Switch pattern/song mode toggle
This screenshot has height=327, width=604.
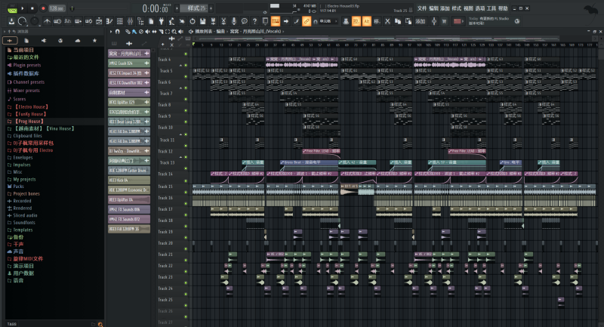pos(13,8)
